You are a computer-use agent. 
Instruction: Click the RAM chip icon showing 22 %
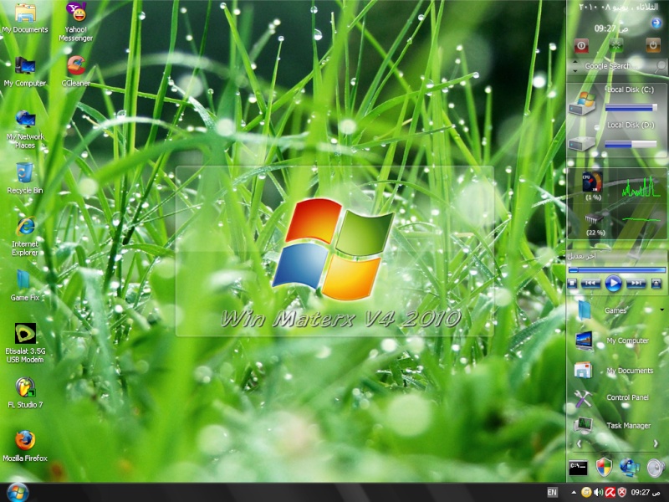[594, 219]
